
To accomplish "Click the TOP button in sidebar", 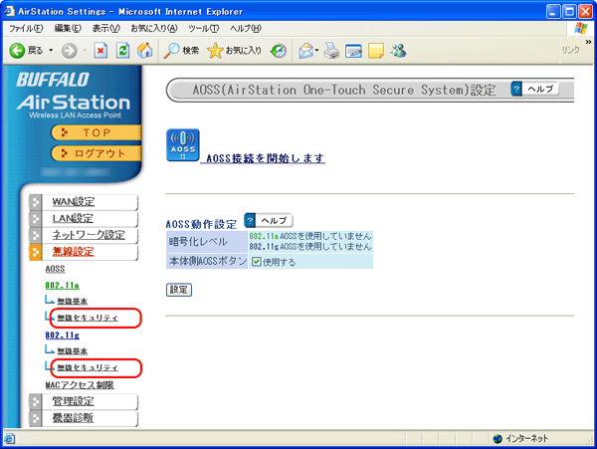I will 96,132.
